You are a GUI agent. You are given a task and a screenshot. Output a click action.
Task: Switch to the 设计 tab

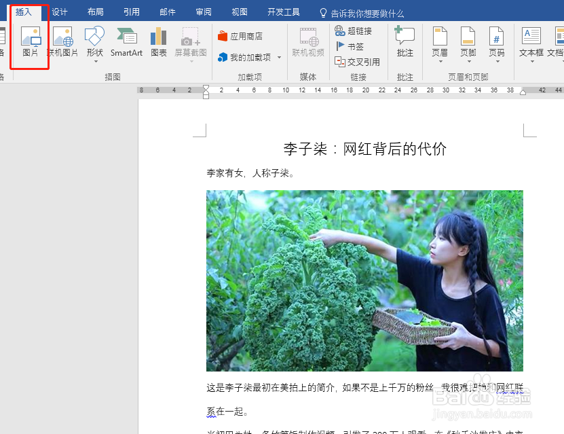point(59,12)
